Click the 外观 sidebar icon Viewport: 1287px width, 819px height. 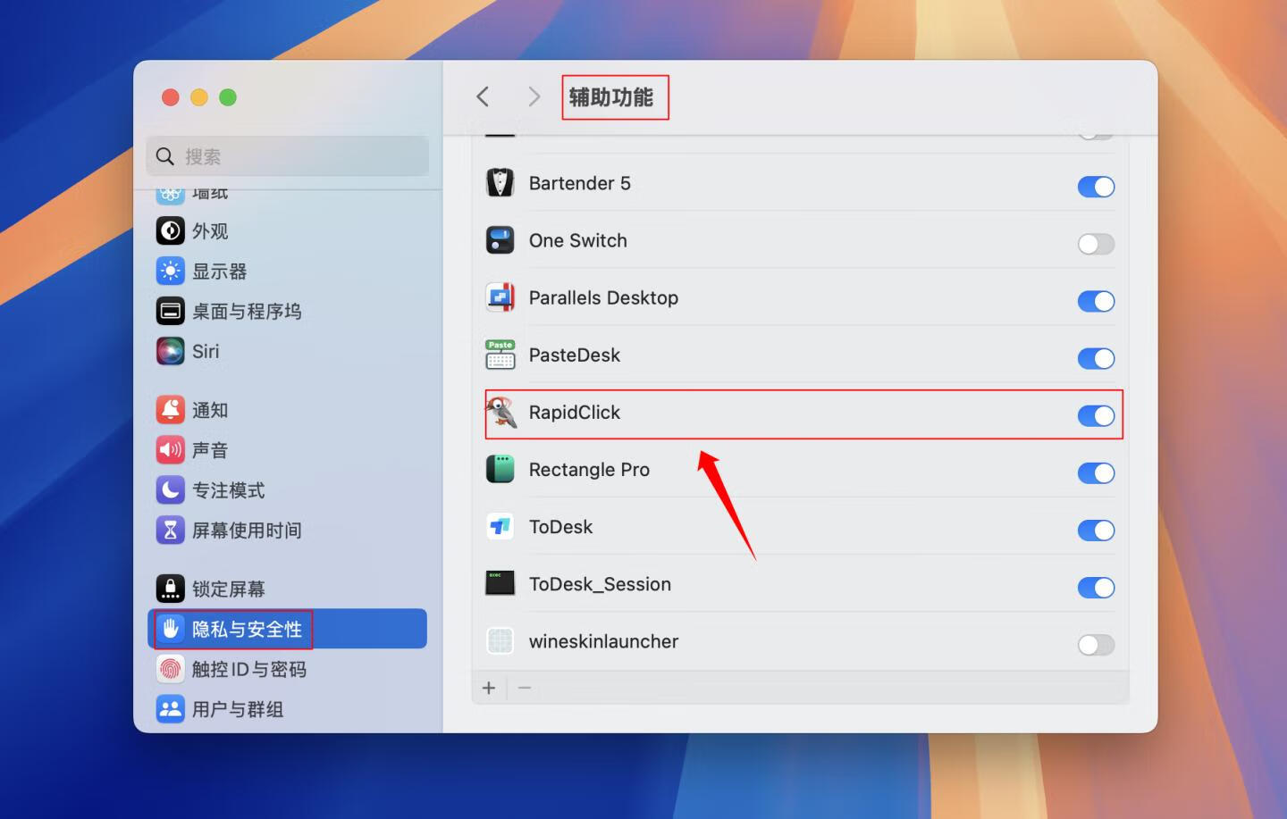tap(170, 230)
